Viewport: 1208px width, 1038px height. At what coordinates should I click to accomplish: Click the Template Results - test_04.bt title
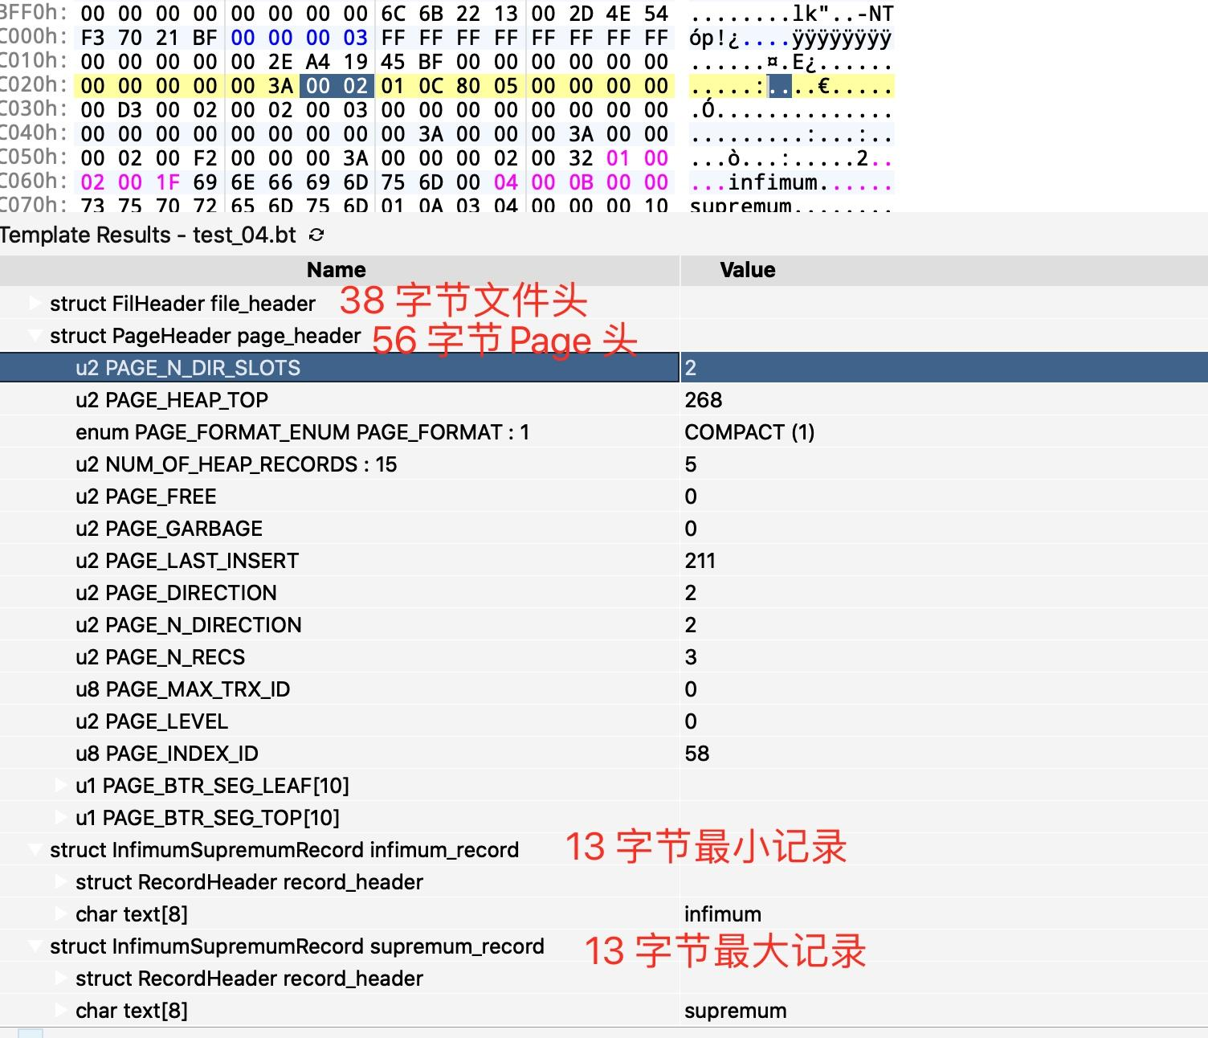[149, 235]
